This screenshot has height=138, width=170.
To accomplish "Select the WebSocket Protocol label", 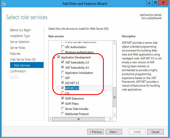I will pos(77,114).
